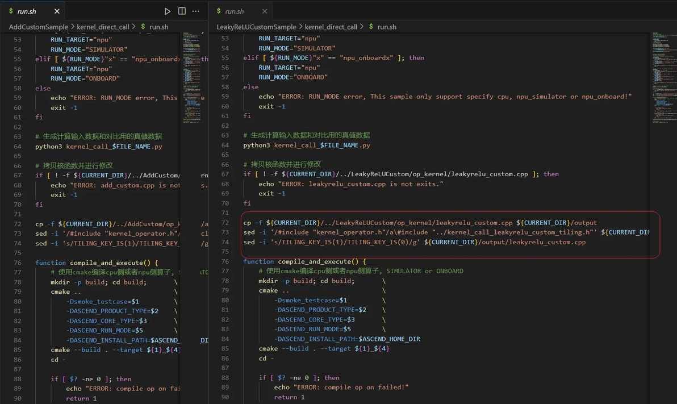This screenshot has height=404, width=677.
Task: Click 'mkdir -p build; cd build;' in left editor
Action: [98, 282]
